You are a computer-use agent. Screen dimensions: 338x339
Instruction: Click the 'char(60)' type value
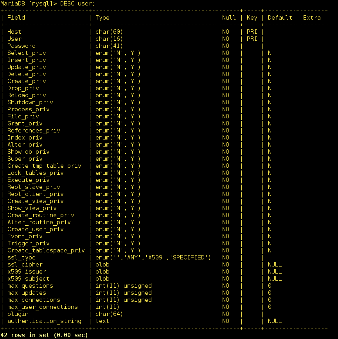tap(109, 32)
